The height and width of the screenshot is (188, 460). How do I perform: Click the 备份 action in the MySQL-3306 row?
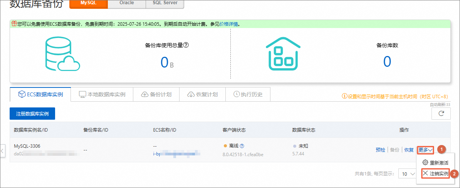click(x=395, y=150)
